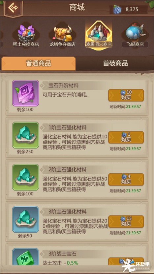
Task: Tap the 宝石升阶材料 title label
Action: pos(64,86)
